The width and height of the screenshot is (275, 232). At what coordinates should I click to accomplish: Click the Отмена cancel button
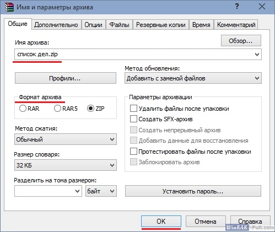tap(206, 222)
